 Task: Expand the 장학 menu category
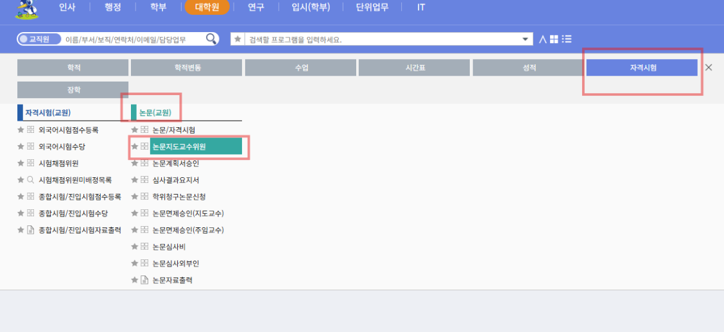click(x=73, y=90)
